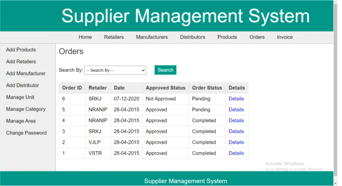Open Change Password link
342x186 pixels.
point(26,133)
